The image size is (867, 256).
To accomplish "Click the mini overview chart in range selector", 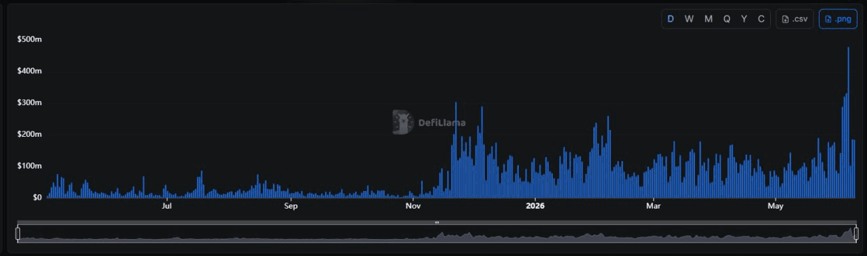I will click(x=437, y=234).
